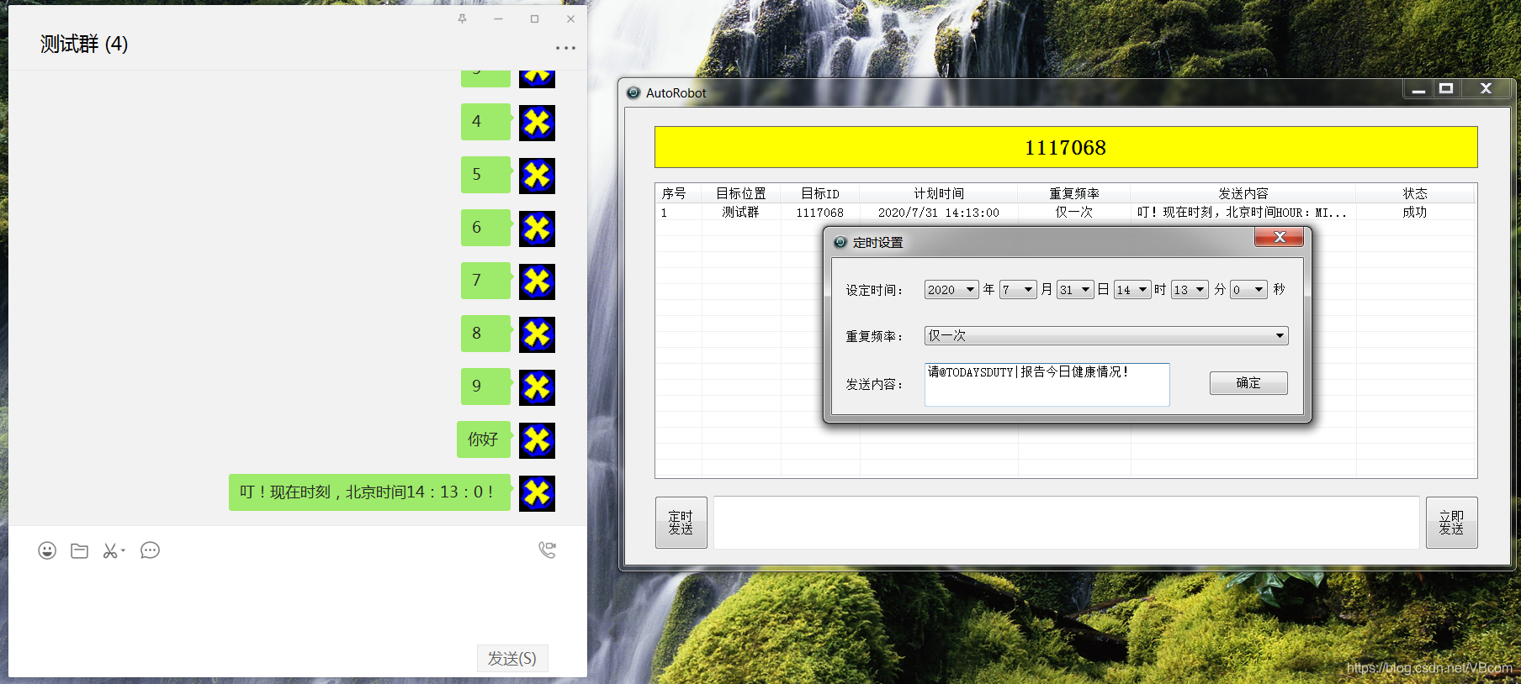Click the 你好 message bubble
1521x684 pixels.
484,439
